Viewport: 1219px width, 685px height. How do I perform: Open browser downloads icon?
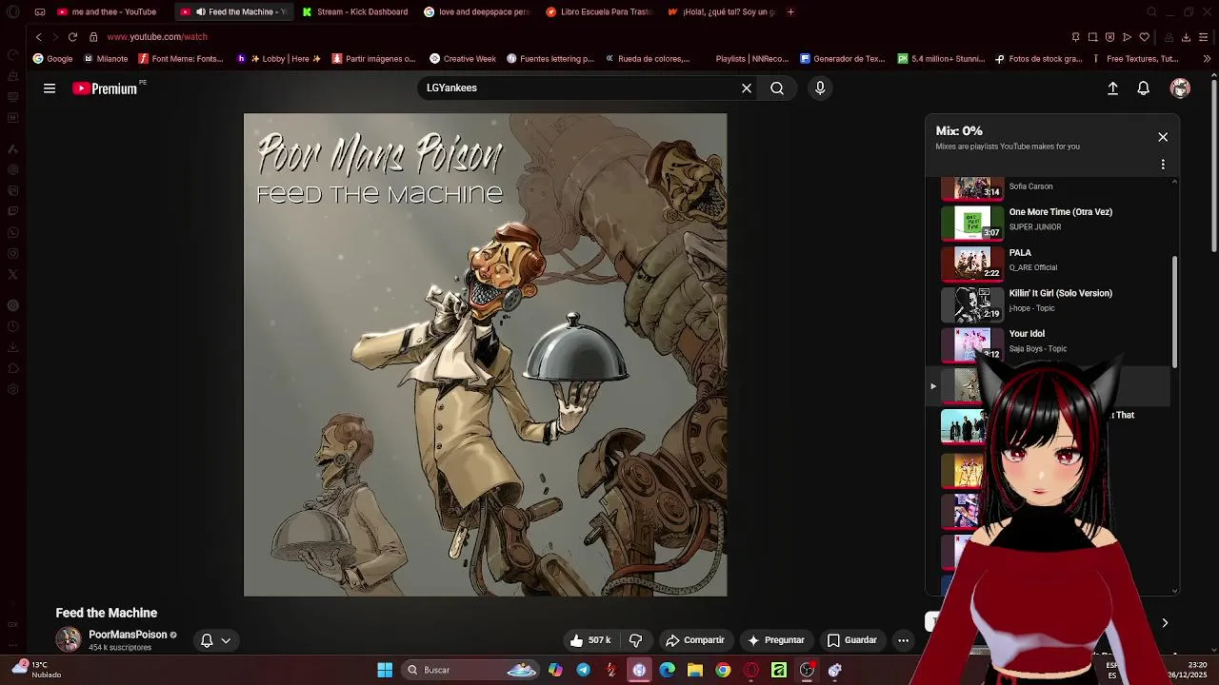click(1186, 37)
